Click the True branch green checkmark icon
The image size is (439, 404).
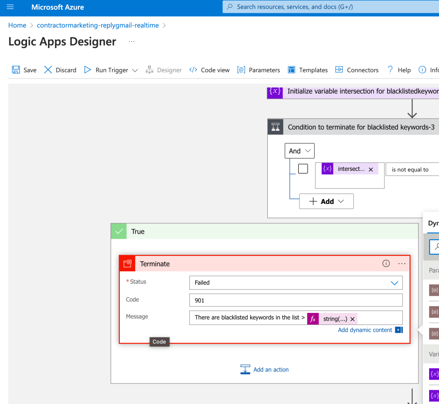click(119, 231)
